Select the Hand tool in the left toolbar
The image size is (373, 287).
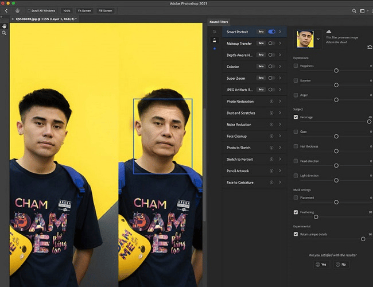(x=4, y=26)
